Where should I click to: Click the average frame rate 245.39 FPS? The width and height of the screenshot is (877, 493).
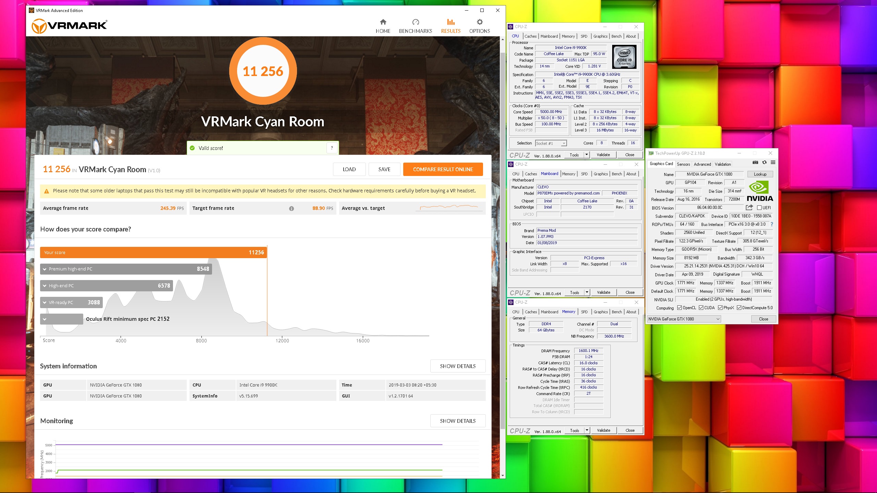click(x=172, y=208)
